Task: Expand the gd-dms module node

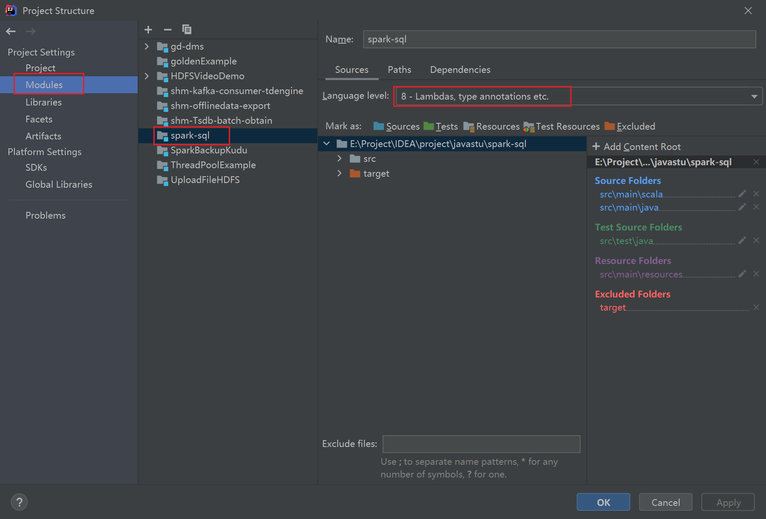Action: [147, 46]
